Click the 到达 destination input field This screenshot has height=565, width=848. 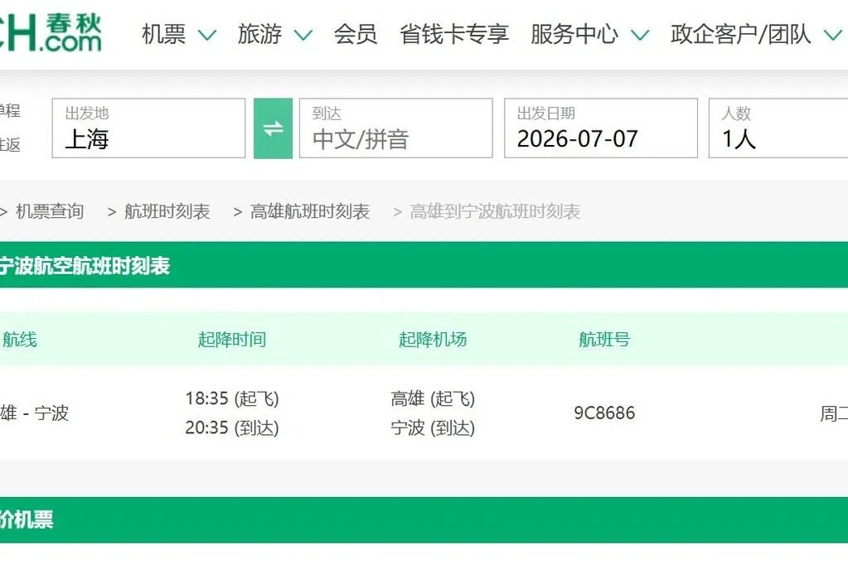coord(396,128)
